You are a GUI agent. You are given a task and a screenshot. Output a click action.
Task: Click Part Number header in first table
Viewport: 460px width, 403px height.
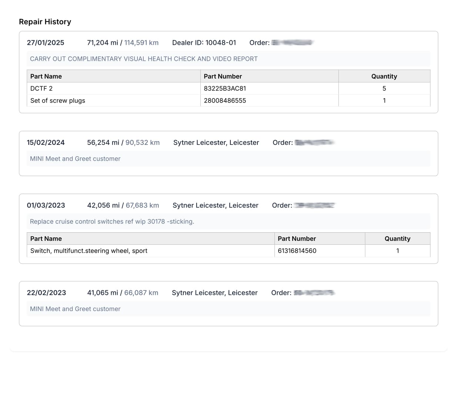[223, 76]
